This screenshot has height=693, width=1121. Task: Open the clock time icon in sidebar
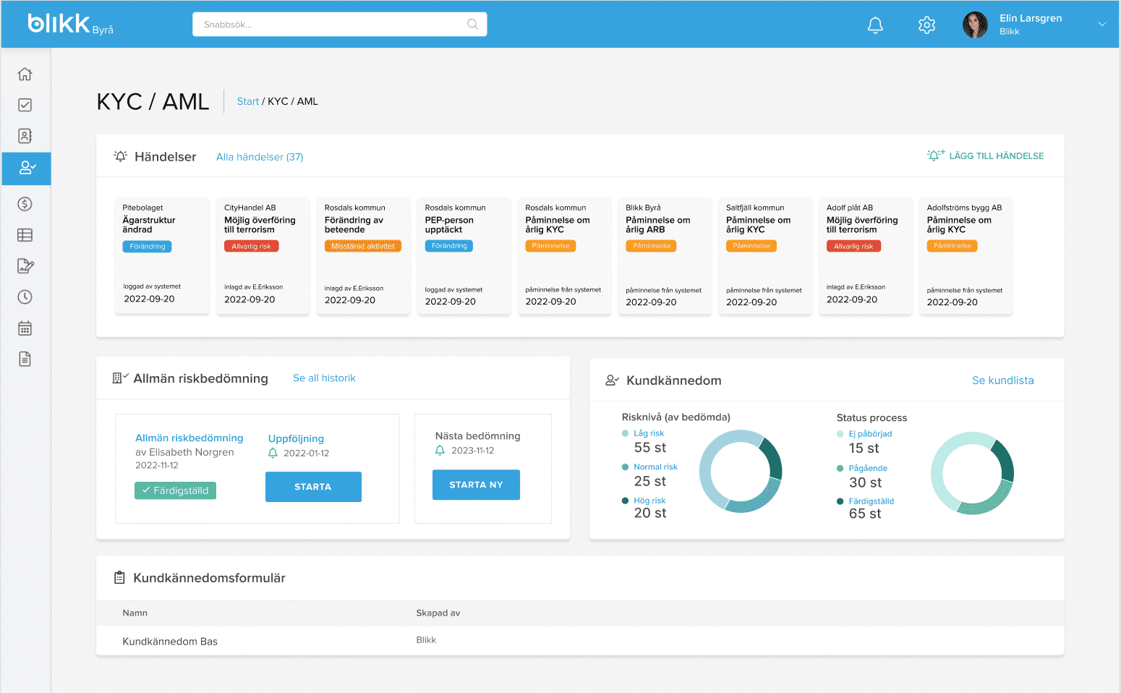coord(25,297)
